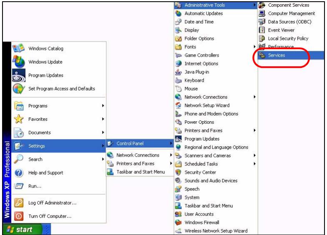
Task: Click the Turn Off Computer power icon
Action: click(18, 216)
